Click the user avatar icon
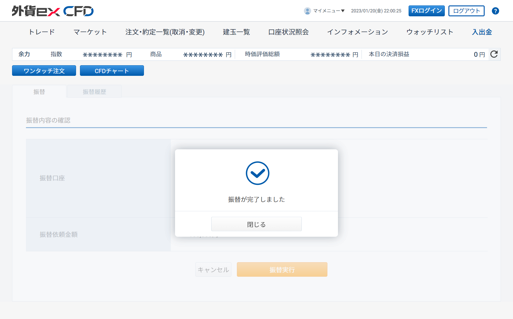513x319 pixels. 307,11
